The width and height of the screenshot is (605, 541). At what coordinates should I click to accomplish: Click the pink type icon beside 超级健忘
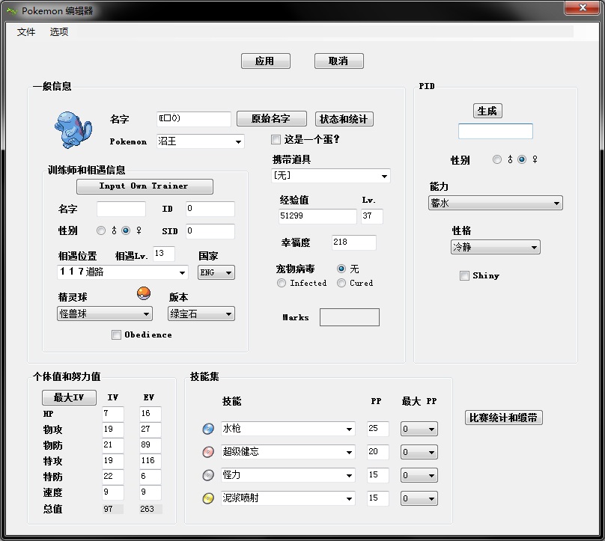[208, 452]
